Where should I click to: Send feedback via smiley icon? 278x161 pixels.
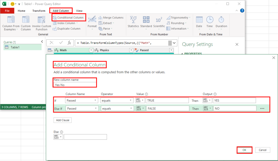click(12, 4)
